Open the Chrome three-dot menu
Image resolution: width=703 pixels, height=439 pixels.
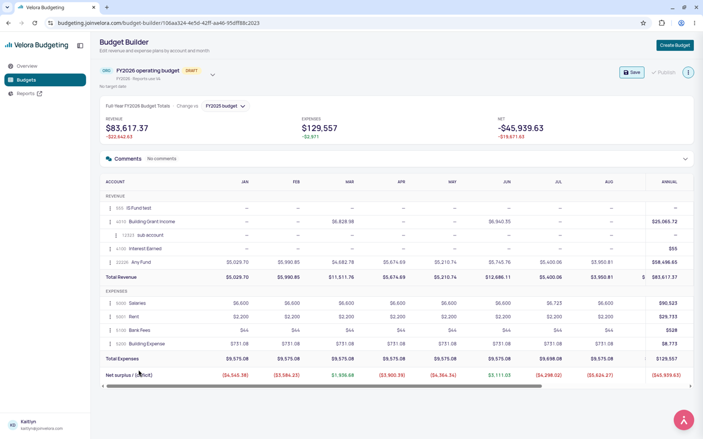pos(695,23)
